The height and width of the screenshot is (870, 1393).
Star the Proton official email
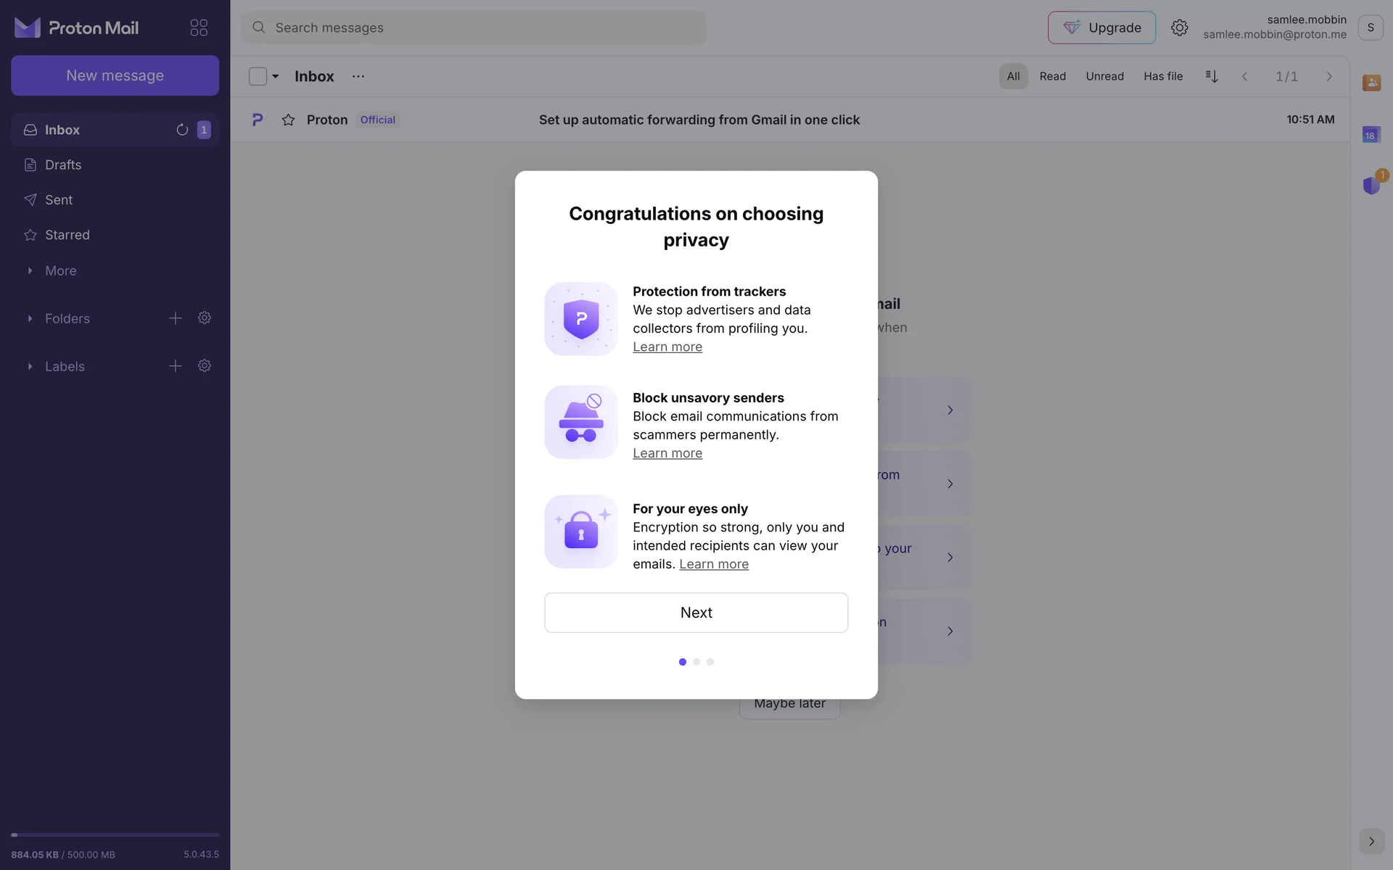click(x=288, y=120)
